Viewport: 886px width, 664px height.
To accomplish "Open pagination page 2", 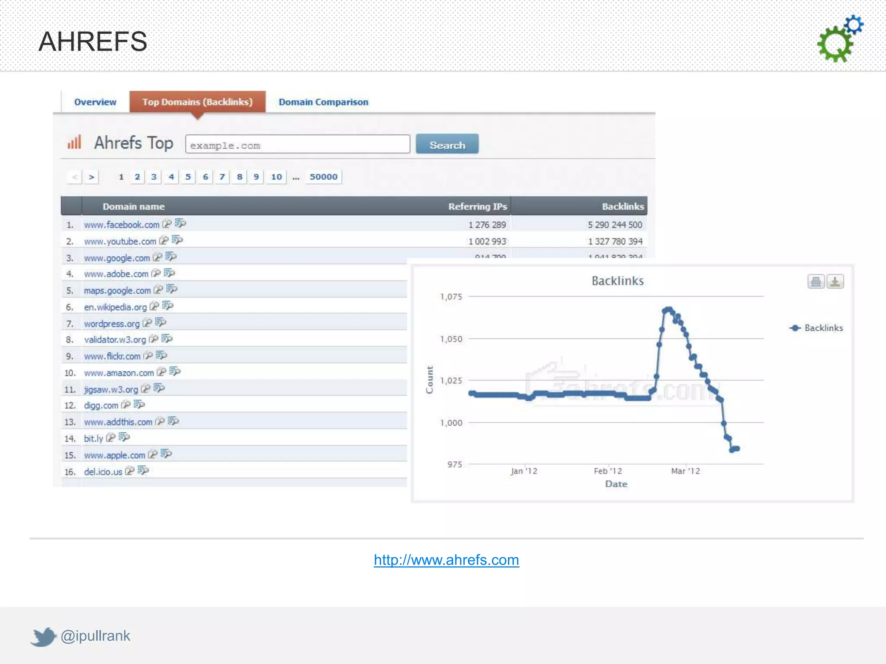I will tap(137, 177).
